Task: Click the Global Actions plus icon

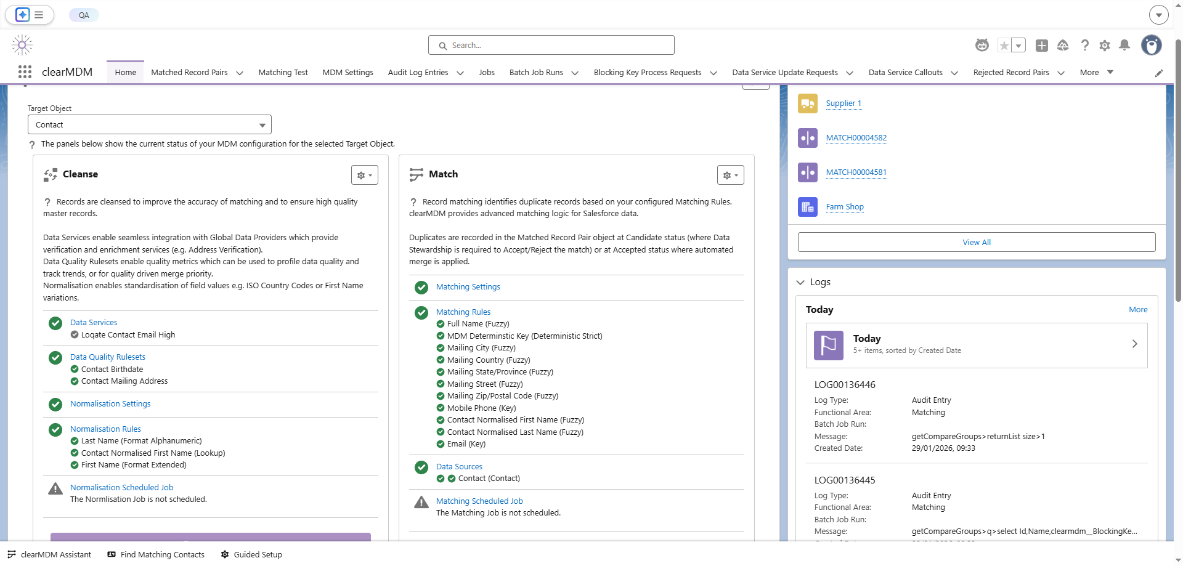Action: tap(1042, 45)
